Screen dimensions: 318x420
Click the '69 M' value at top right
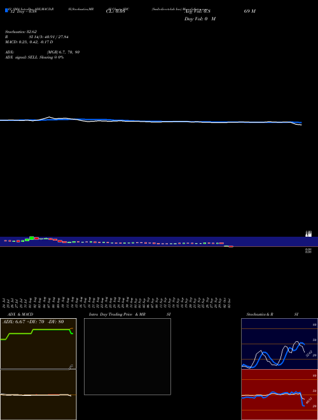pos(250,11)
